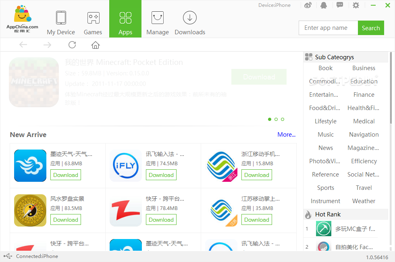This screenshot has height=262, width=395.
Task: Select the Travel category
Action: tap(364, 188)
